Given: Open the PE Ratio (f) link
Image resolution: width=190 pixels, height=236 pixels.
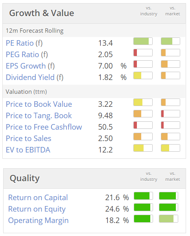Looking at the screenshot, I should pos(24,43).
